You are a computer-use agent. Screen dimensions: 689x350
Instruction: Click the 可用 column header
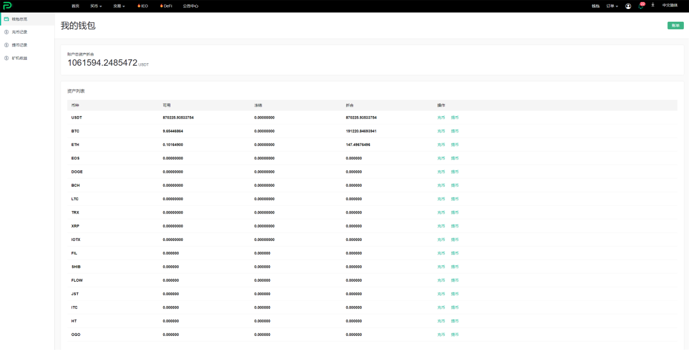tap(167, 105)
